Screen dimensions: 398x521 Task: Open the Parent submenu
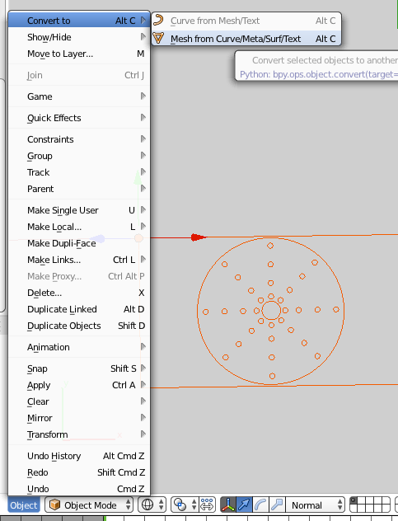[79, 189]
